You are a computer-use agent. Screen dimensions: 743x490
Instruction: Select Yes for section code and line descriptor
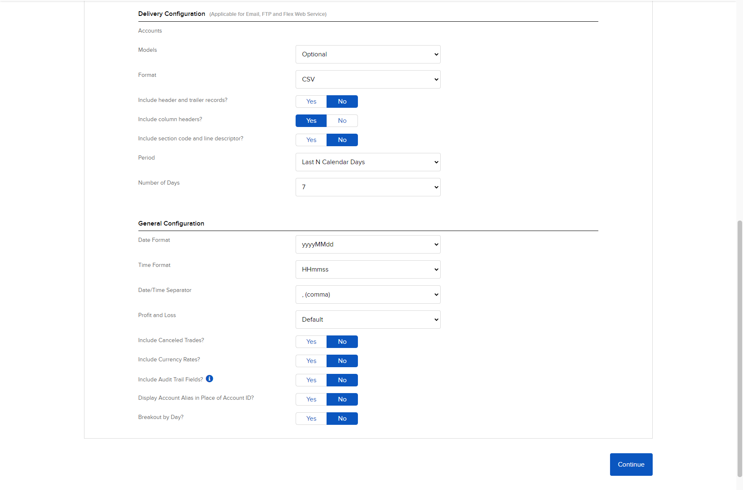tap(311, 140)
